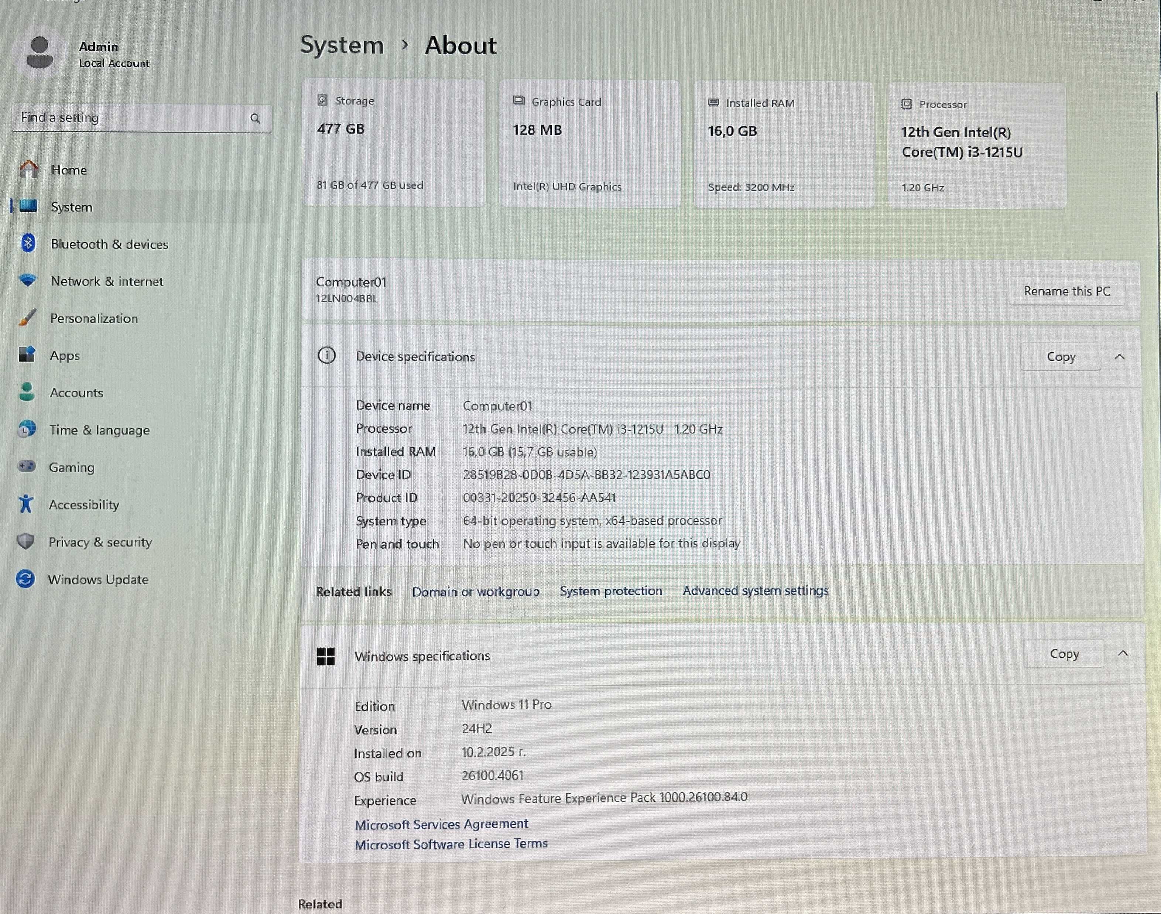The image size is (1161, 914).
Task: Open Network & internet via Wi-Fi icon
Action: coord(27,280)
